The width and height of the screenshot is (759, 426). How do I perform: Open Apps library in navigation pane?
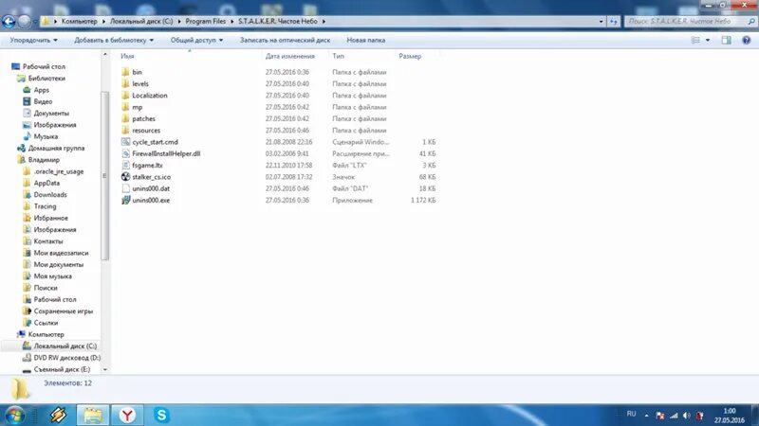(41, 90)
